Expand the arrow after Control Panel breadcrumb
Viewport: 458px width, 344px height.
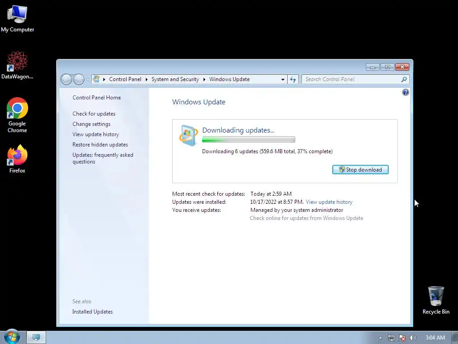pyautogui.click(x=146, y=79)
